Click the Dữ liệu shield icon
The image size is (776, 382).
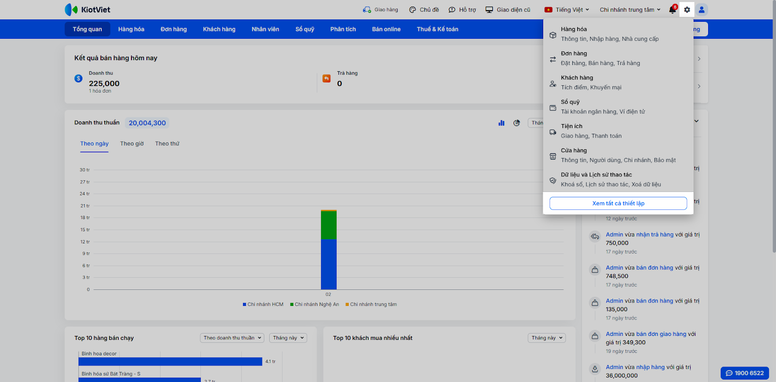point(553,180)
